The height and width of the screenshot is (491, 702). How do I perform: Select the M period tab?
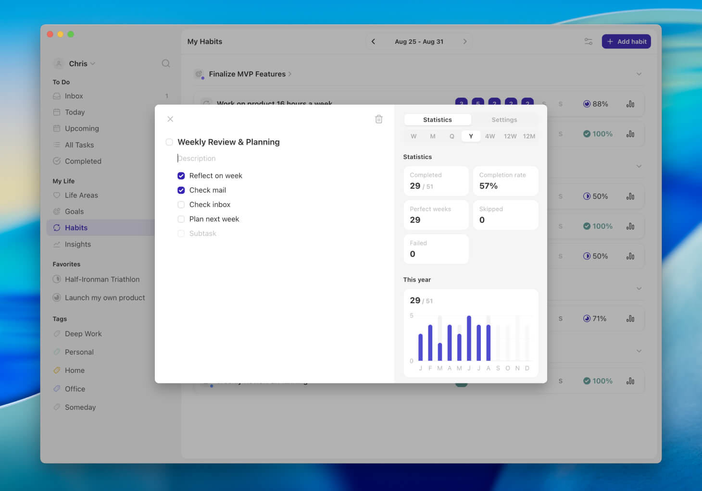[433, 136]
